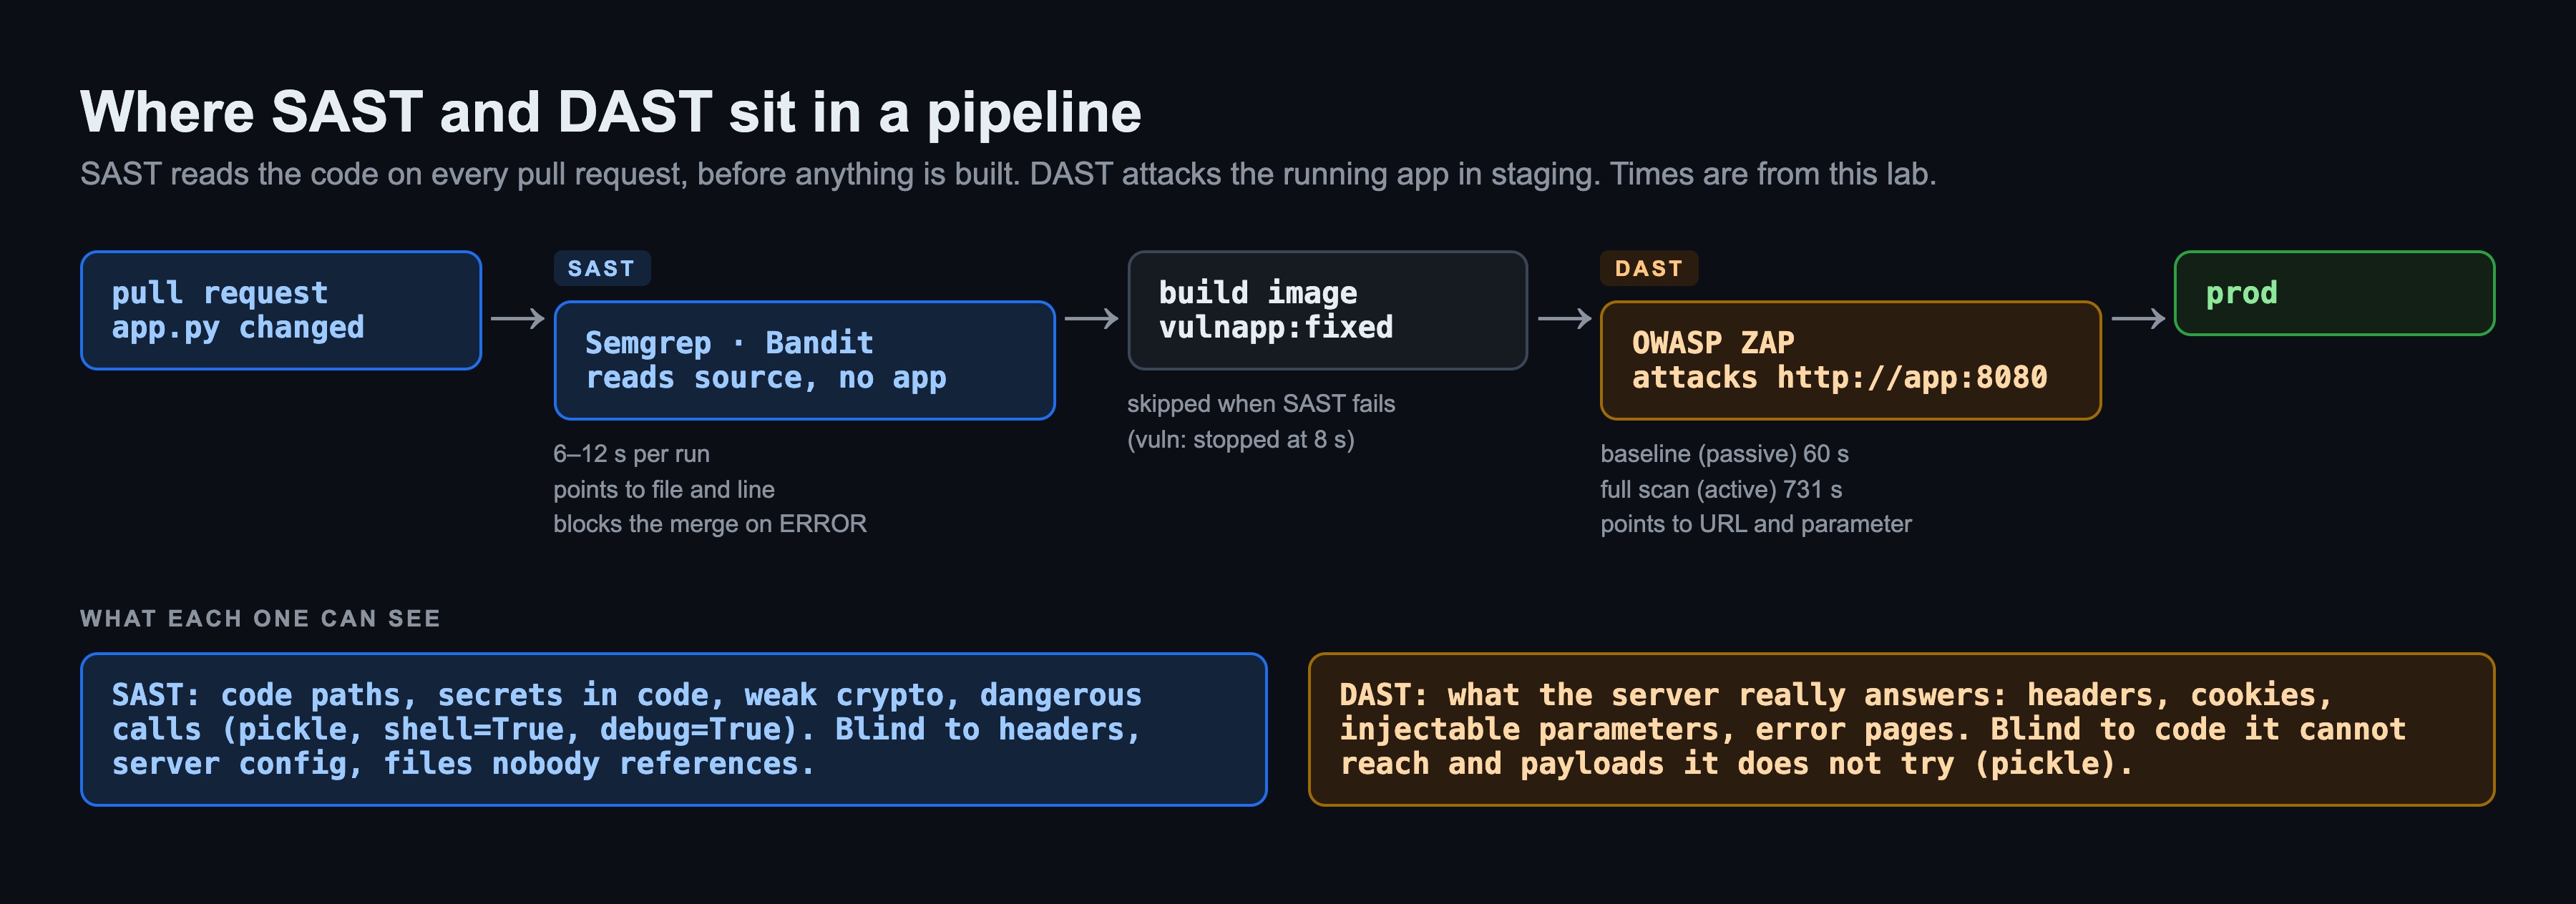2576x904 pixels.
Task: Click the SAST badge label
Action: (602, 268)
